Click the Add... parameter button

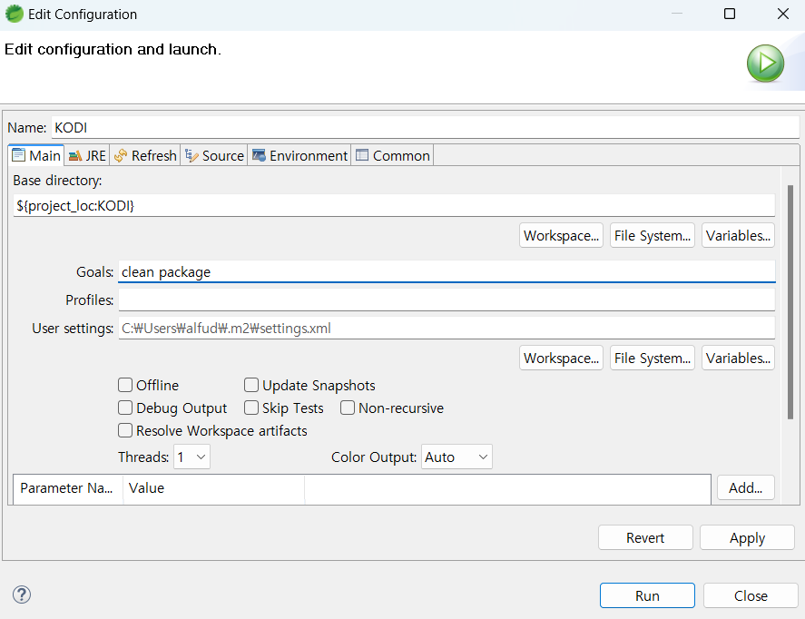tap(745, 487)
